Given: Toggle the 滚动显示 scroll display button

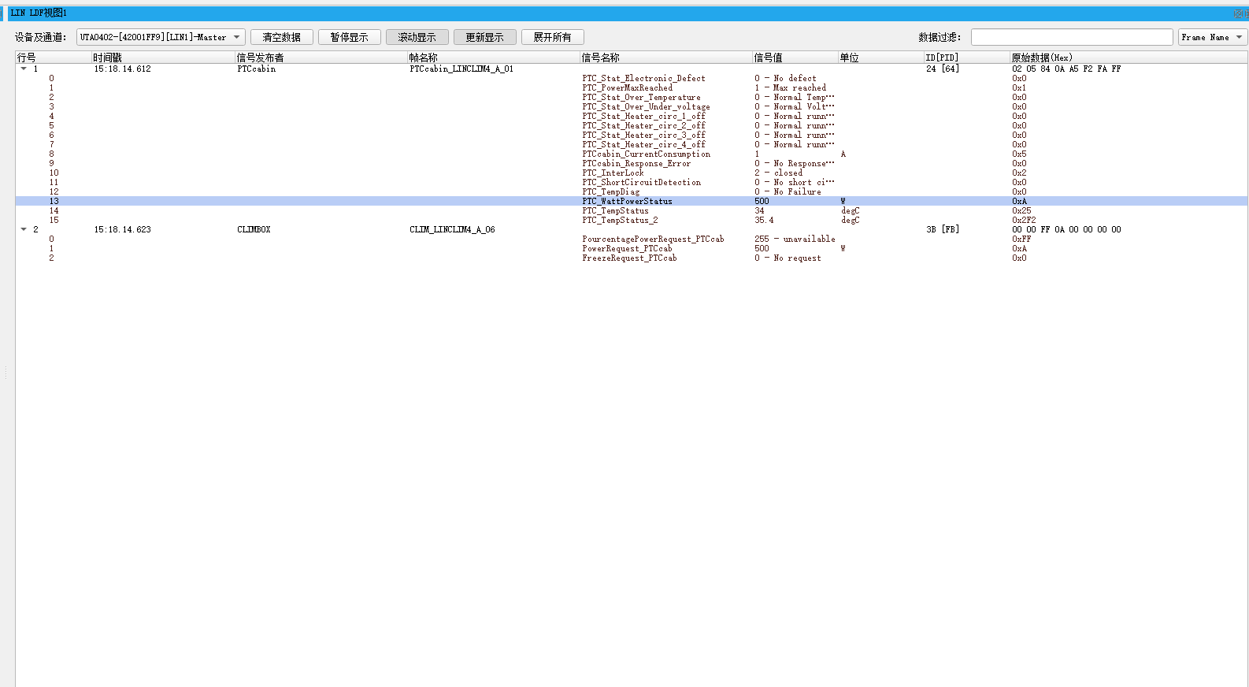Looking at the screenshot, I should [x=417, y=37].
